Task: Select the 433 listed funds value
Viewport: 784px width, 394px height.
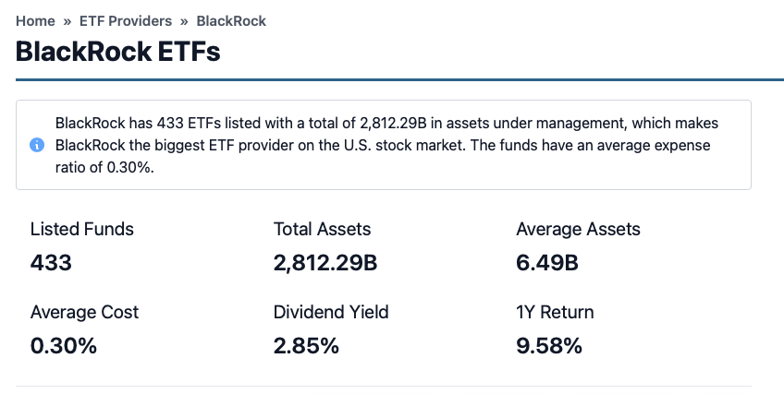Action: pyautogui.click(x=51, y=263)
